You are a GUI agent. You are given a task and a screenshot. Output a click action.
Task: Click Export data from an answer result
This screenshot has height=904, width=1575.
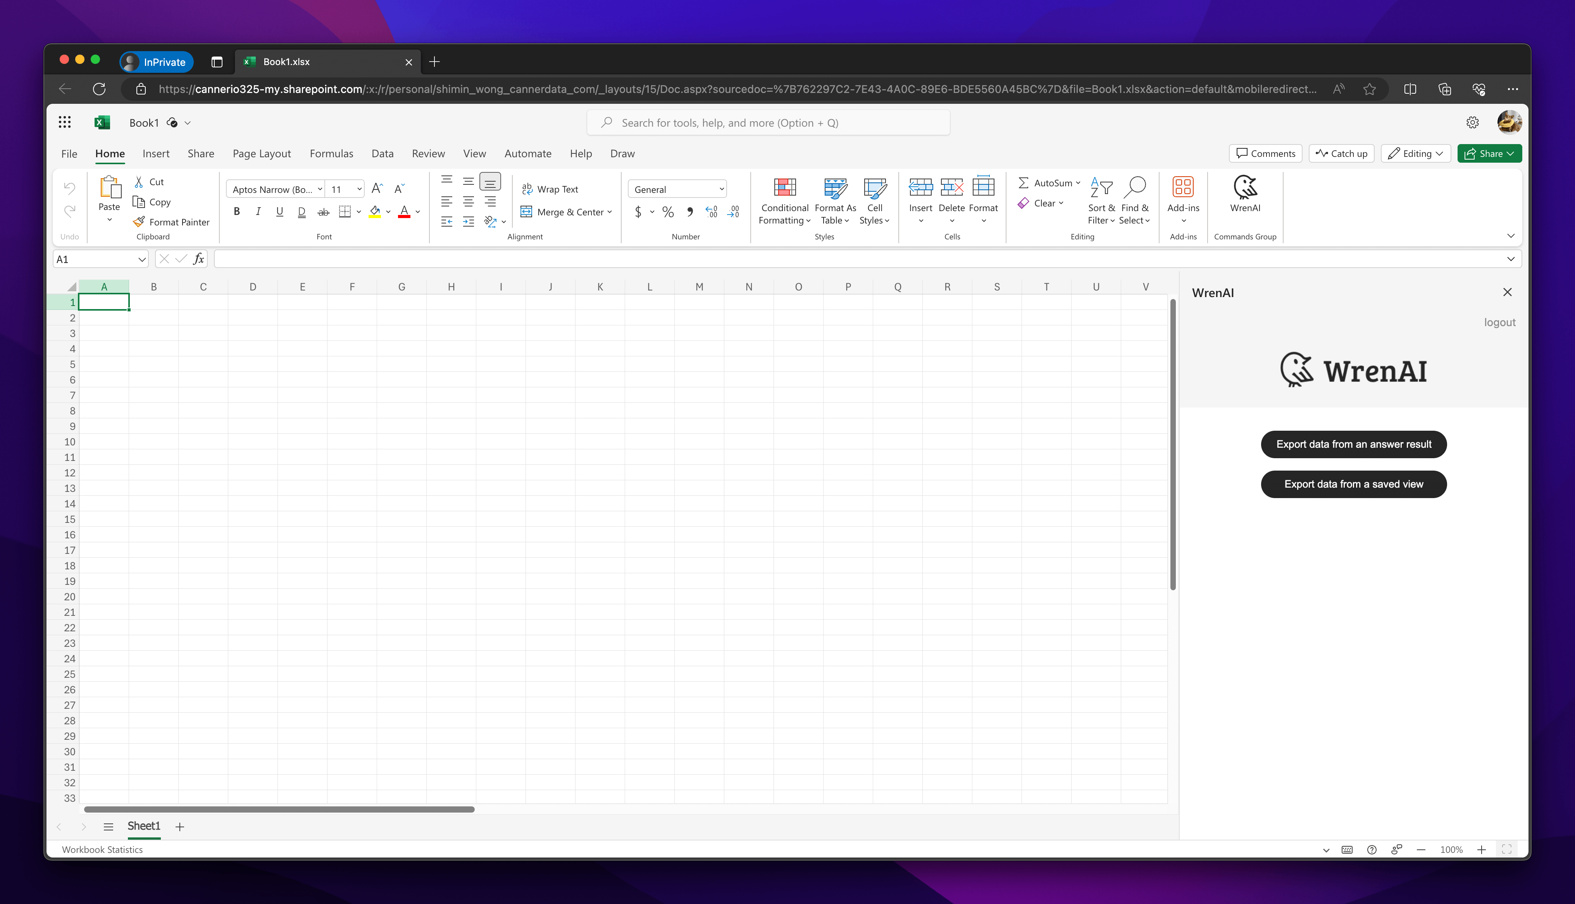pos(1353,444)
